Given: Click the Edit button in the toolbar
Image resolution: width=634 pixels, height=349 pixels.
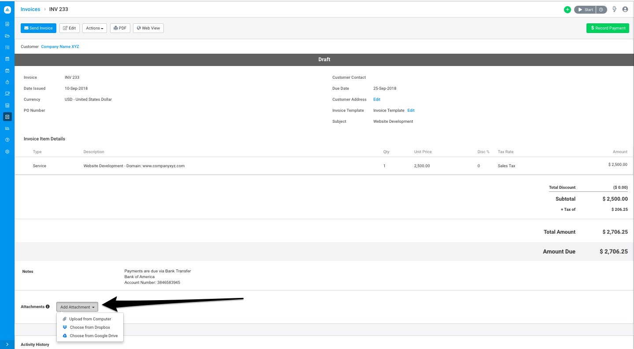Looking at the screenshot, I should point(70,28).
